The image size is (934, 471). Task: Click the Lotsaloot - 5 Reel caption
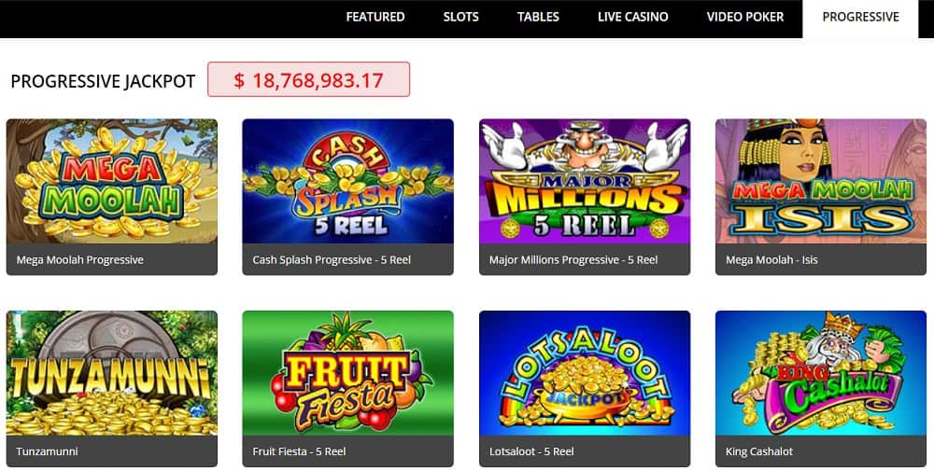point(531,451)
